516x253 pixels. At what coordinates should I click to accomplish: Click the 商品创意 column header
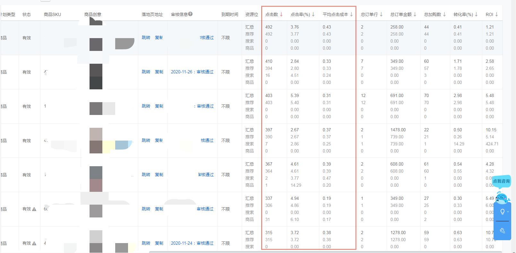93,14
